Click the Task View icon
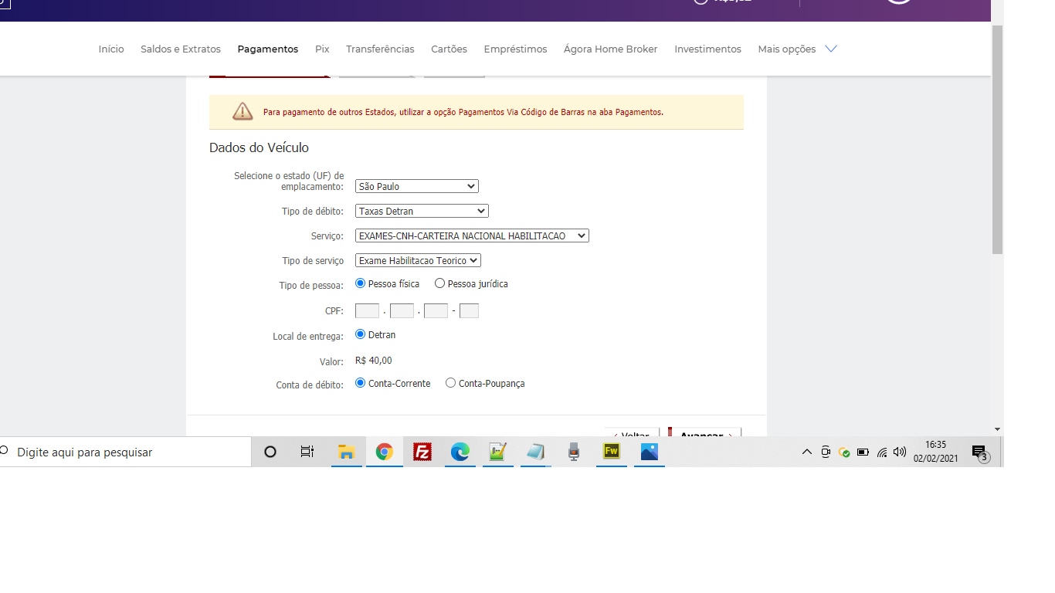This screenshot has height=593, width=1055. (307, 452)
